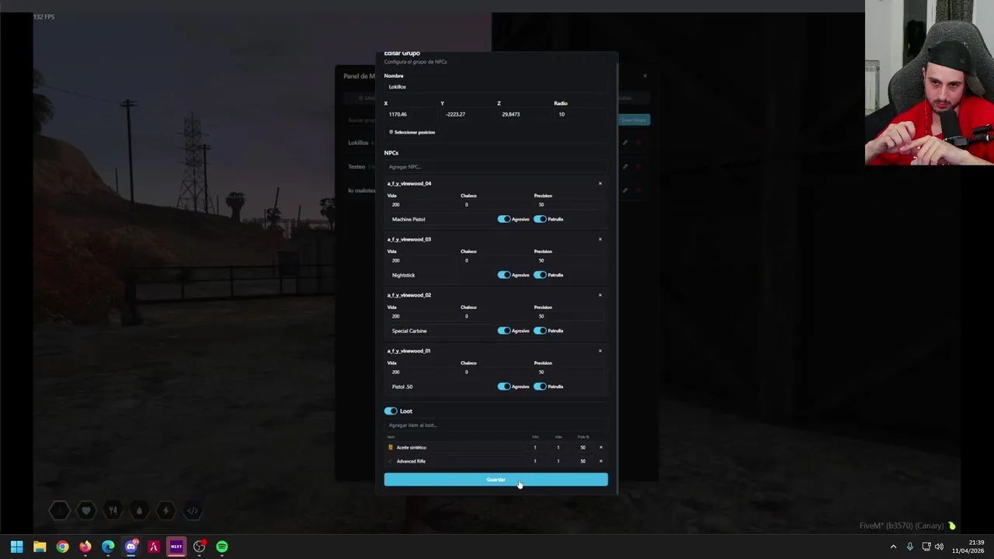Click the Min field for Advanced Rifle
Viewport: 994px width, 559px height.
(535, 461)
